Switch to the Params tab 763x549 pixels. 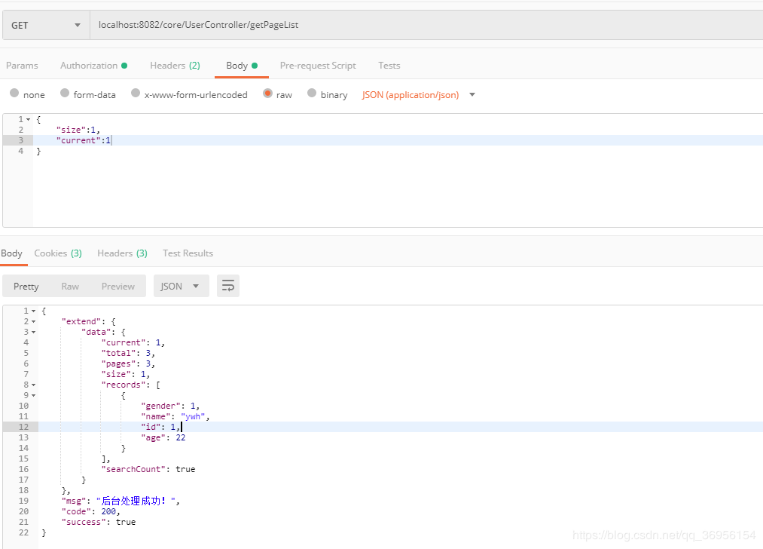coord(22,66)
